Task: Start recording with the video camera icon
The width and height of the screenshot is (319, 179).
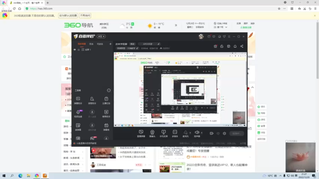Action: [212, 133]
